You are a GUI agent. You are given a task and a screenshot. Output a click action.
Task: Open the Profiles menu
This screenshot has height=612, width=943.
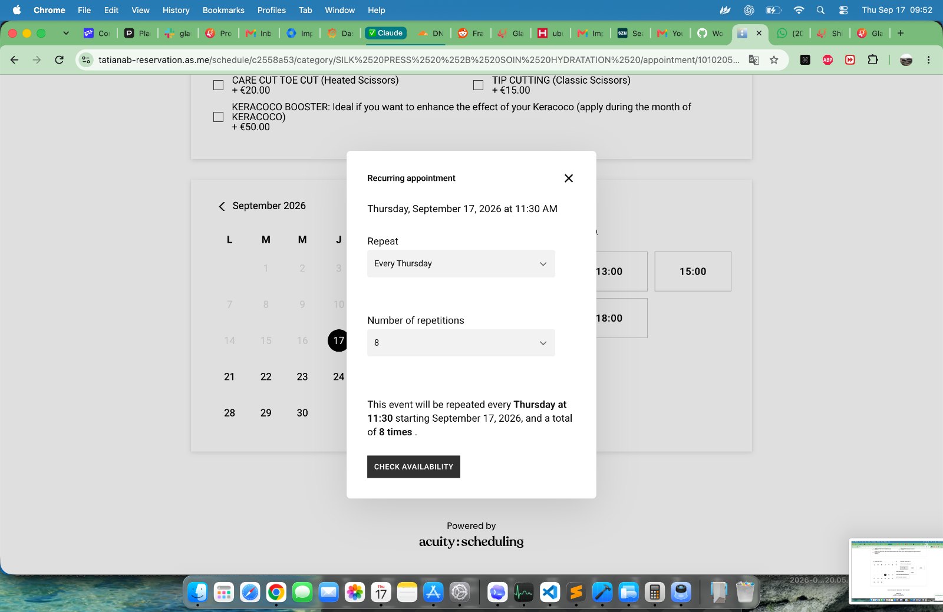pos(272,10)
